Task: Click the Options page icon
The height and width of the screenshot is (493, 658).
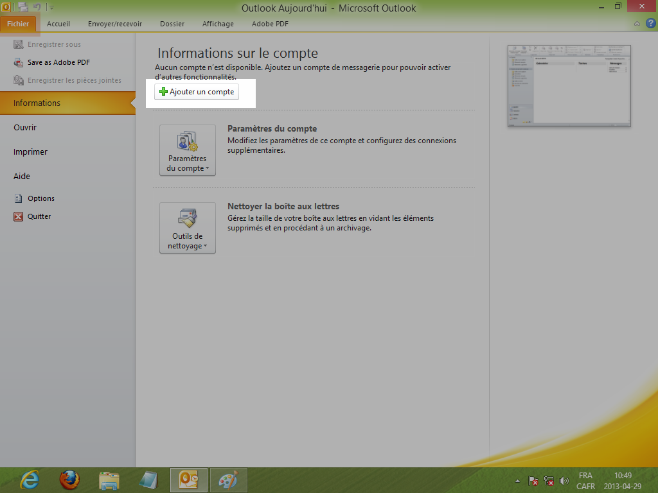Action: (x=19, y=198)
